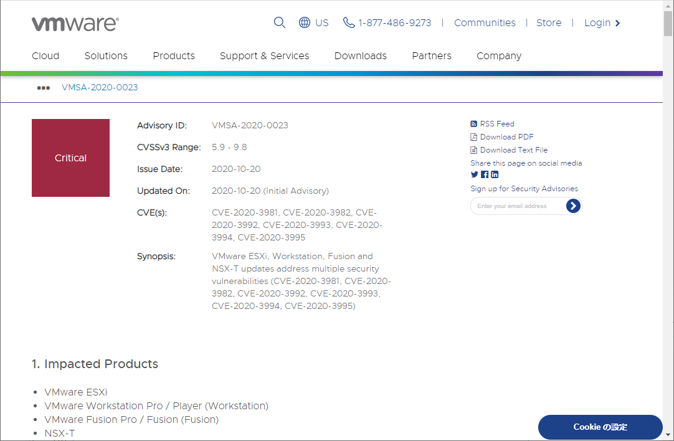Screen dimensions: 674x441
Task: Select the globe region icon
Action: pyautogui.click(x=305, y=22)
